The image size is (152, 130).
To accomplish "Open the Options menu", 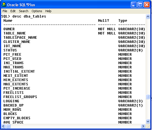I will pyautogui.click(x=37, y=11).
